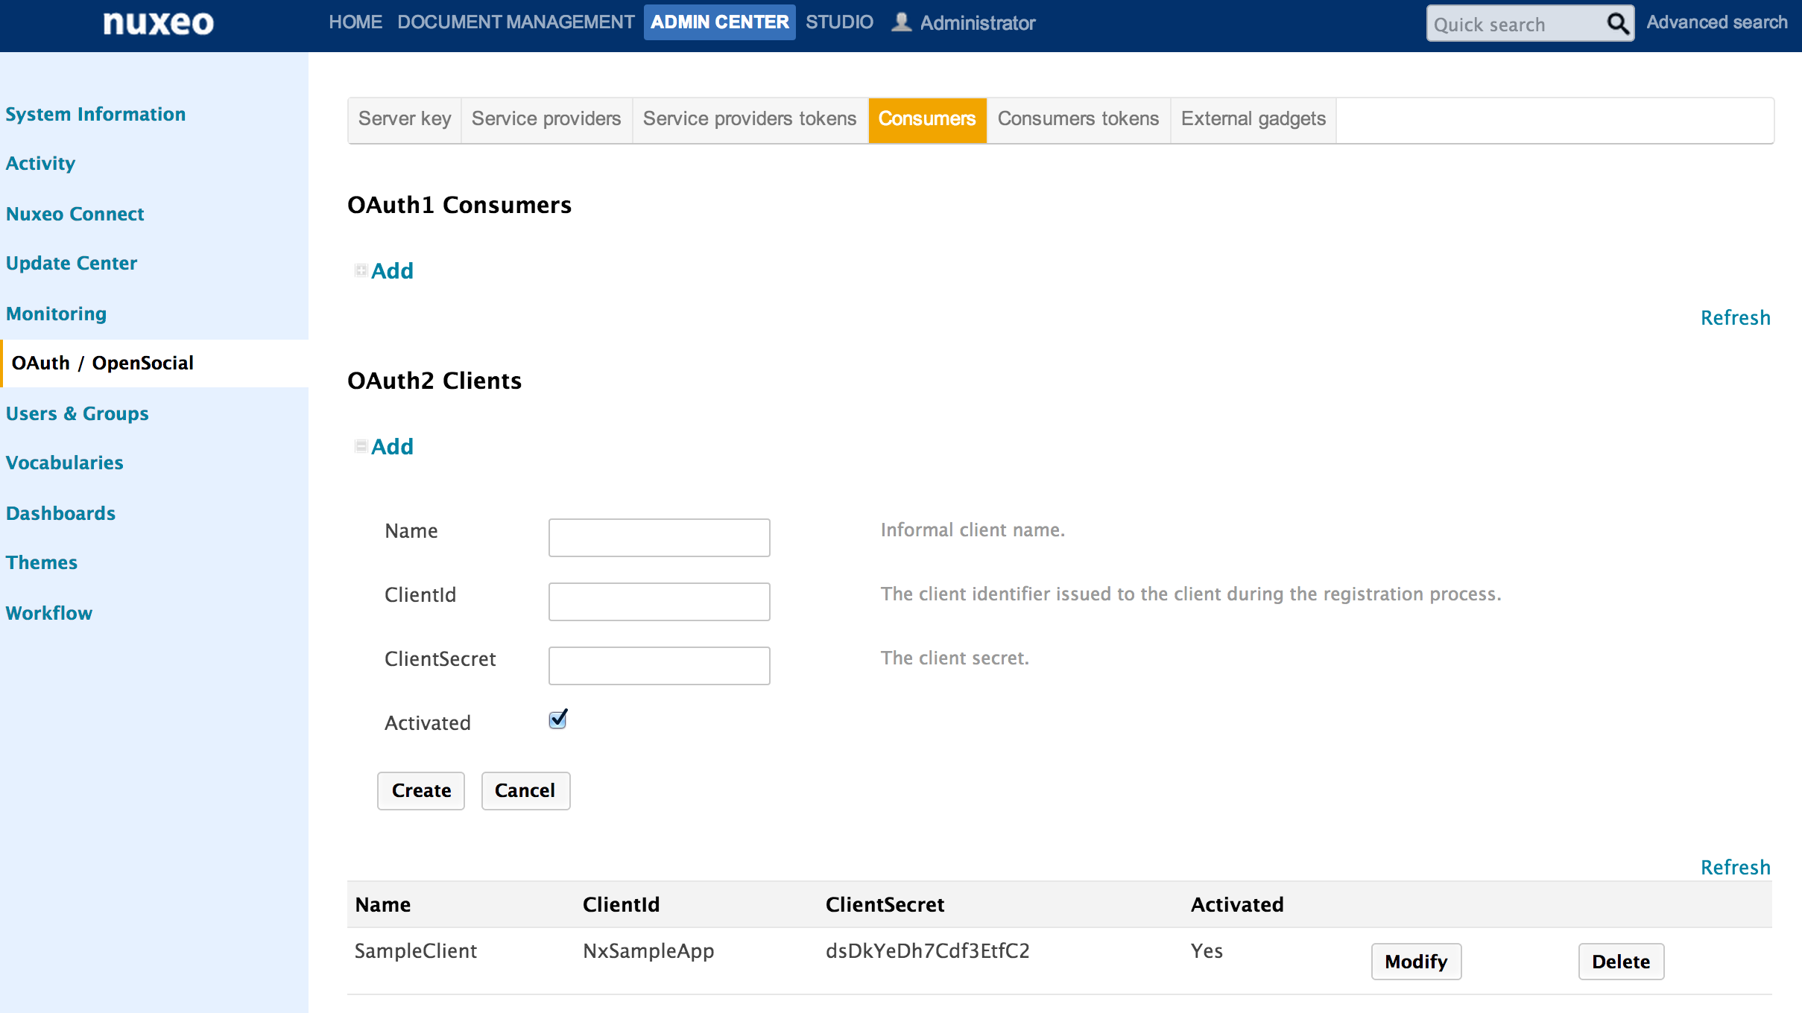Screen dimensions: 1802x1013
Task: Open the HOME menu
Action: [355, 22]
